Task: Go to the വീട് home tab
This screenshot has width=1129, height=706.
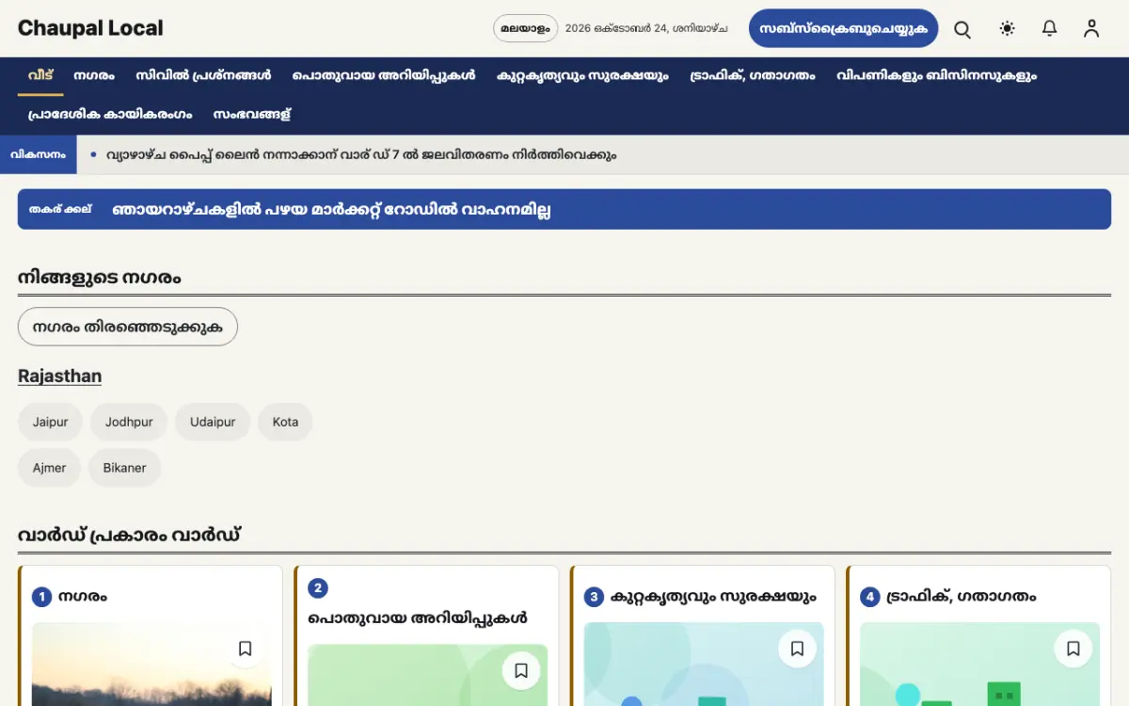Action: [x=40, y=76]
